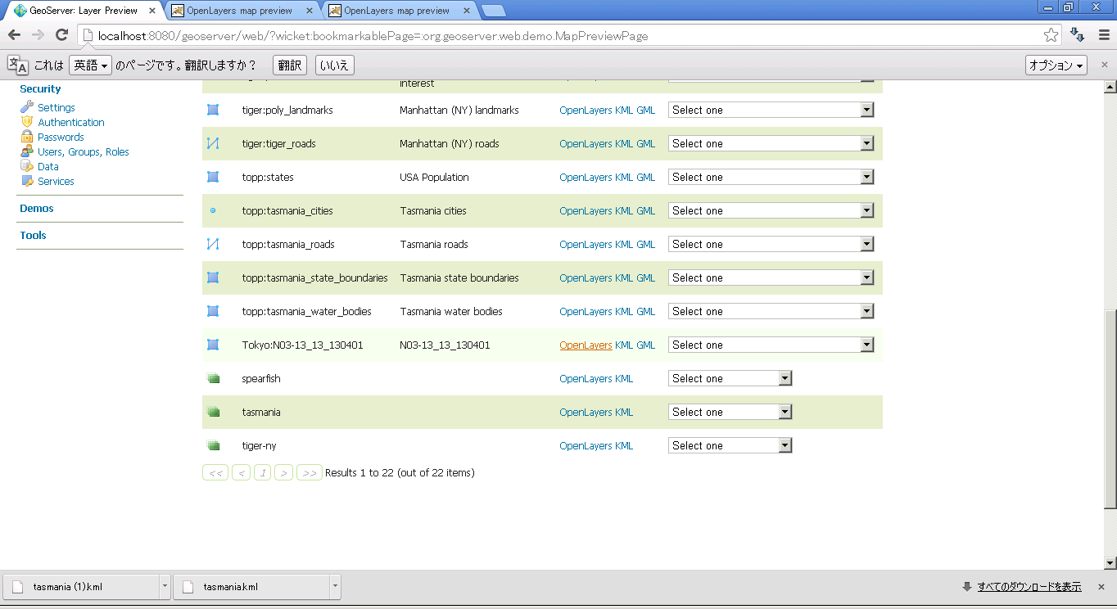The height and width of the screenshot is (609, 1117).
Task: Open OpenLayers preview for Tokyo:N03-13_13_130401
Action: (x=586, y=345)
